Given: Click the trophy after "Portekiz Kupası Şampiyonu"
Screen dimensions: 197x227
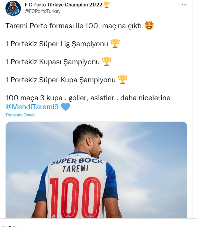Looking at the screenshot, I should point(107,61).
